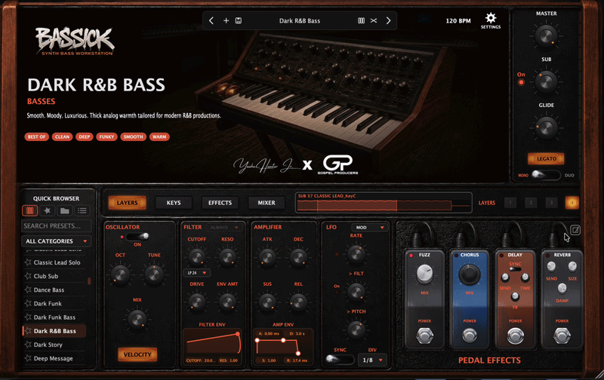Favorite the Deep Message preset star
This screenshot has width=604, height=380.
[x=28, y=358]
